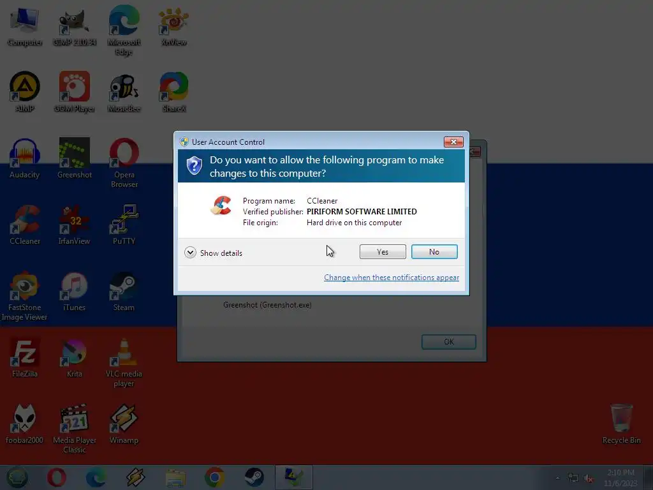
Task: Open the Microsoft Edge desktop shortcut
Action: pyautogui.click(x=124, y=31)
